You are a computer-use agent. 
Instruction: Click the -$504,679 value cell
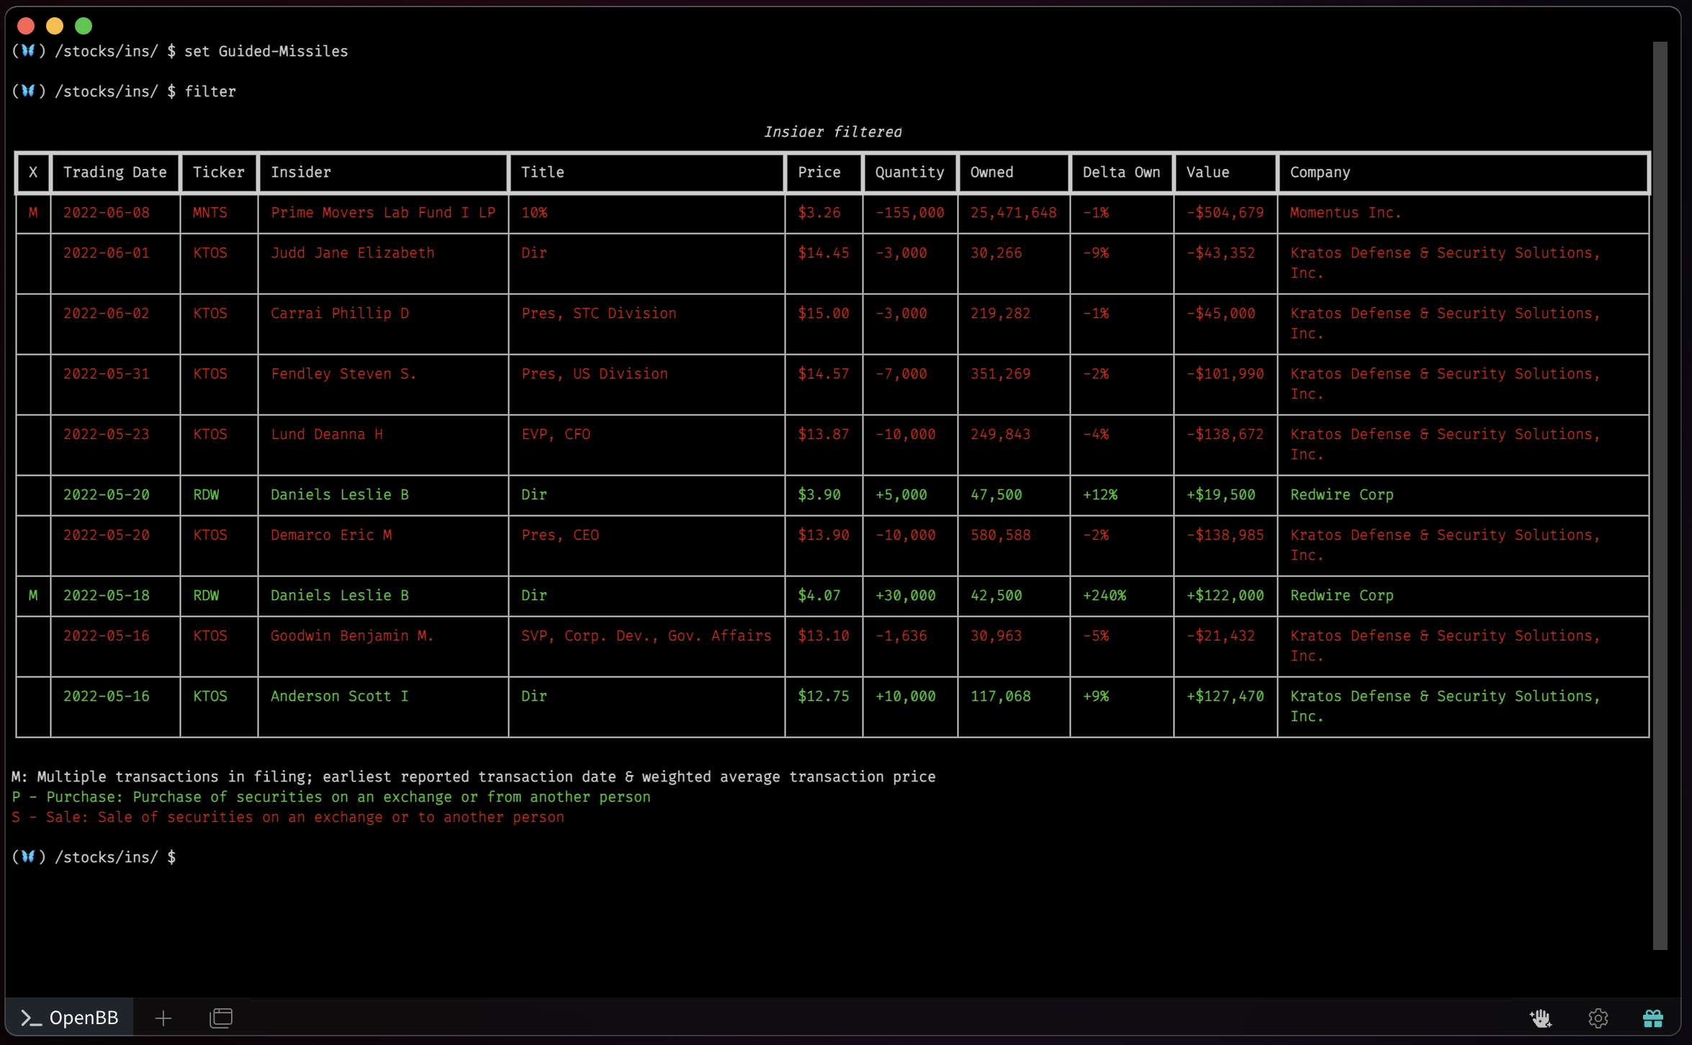click(1225, 212)
